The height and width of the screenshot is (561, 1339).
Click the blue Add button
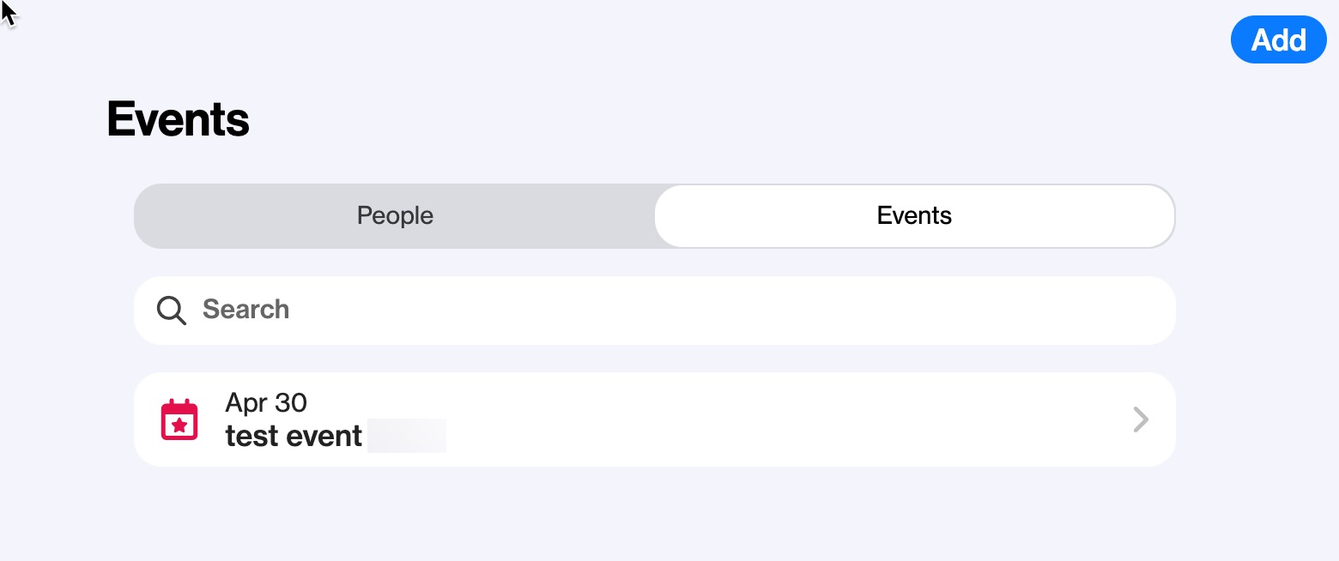[x=1278, y=39]
